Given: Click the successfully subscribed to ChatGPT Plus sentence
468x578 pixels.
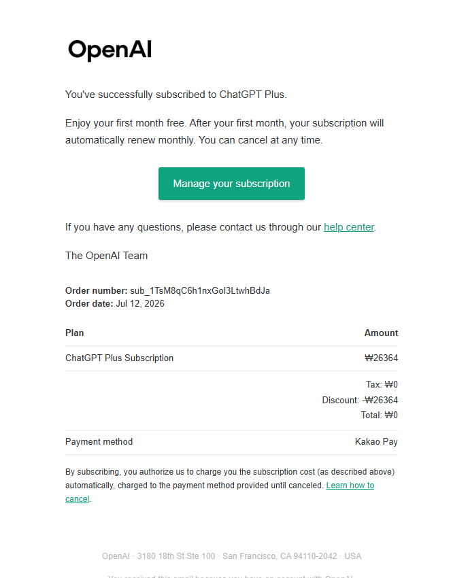Looking at the screenshot, I should click(x=176, y=95).
